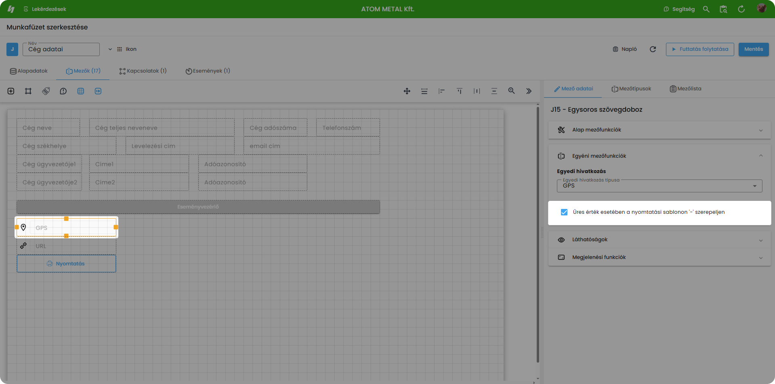
Task: Click the align left icon
Action: tap(441, 91)
